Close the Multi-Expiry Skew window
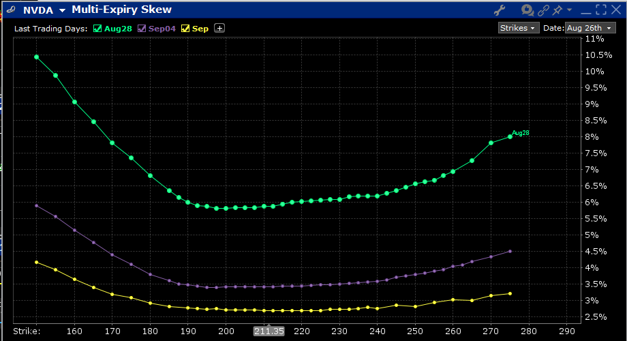627x341 pixels. (616, 10)
